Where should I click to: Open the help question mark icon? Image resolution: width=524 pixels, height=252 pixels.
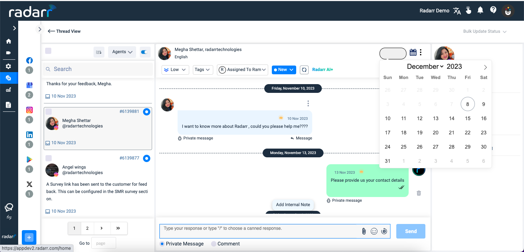493,10
